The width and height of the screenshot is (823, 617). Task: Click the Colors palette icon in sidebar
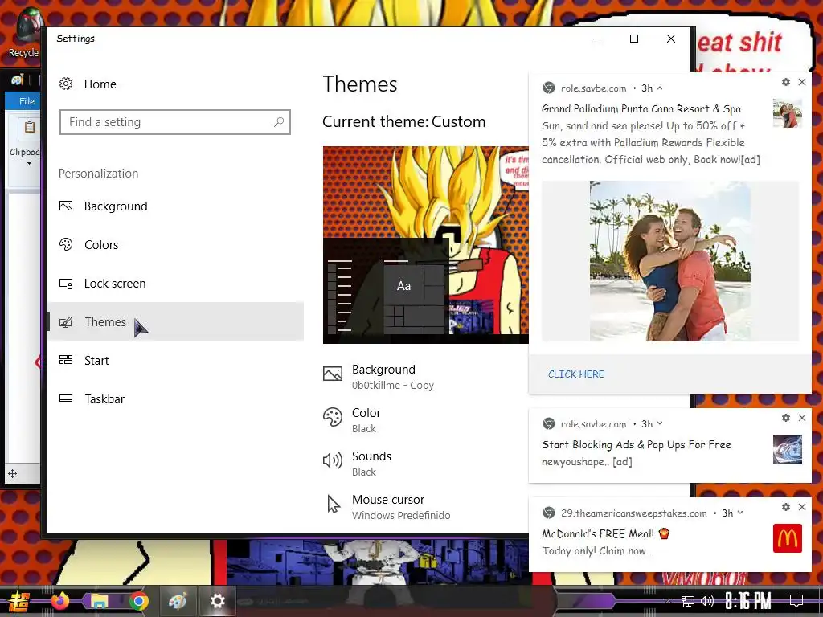click(66, 244)
